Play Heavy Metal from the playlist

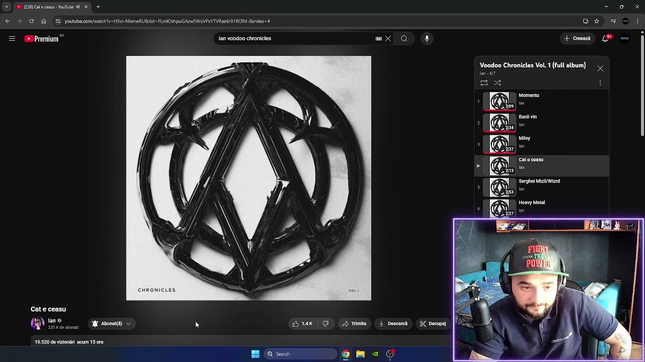(542, 208)
